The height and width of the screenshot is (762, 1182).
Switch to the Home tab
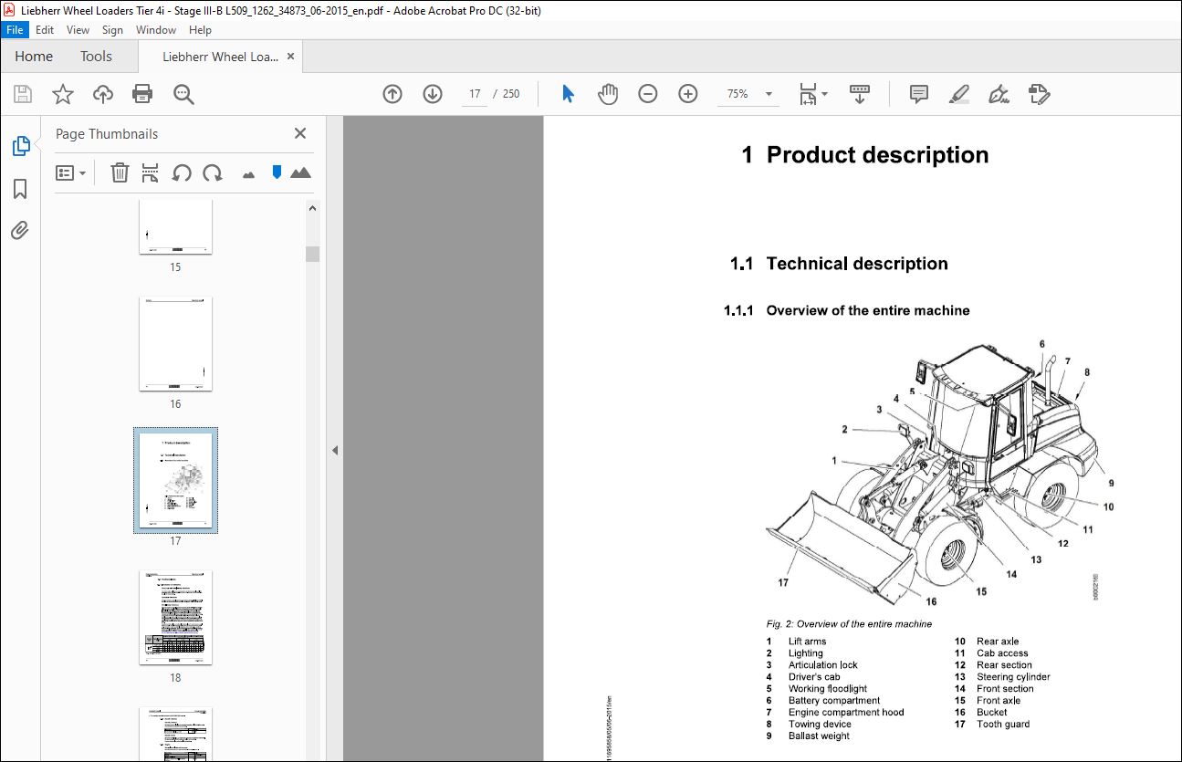coord(34,57)
